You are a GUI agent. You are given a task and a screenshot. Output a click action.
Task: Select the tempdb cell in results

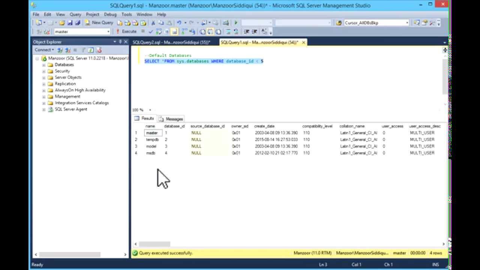[153, 139]
